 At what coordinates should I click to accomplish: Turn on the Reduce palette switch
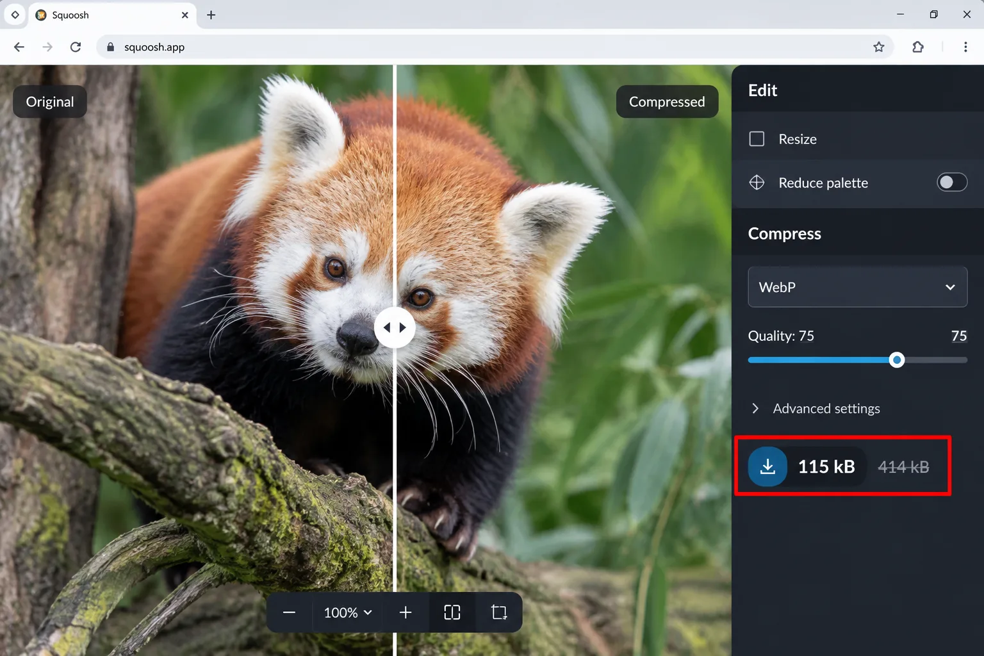952,183
